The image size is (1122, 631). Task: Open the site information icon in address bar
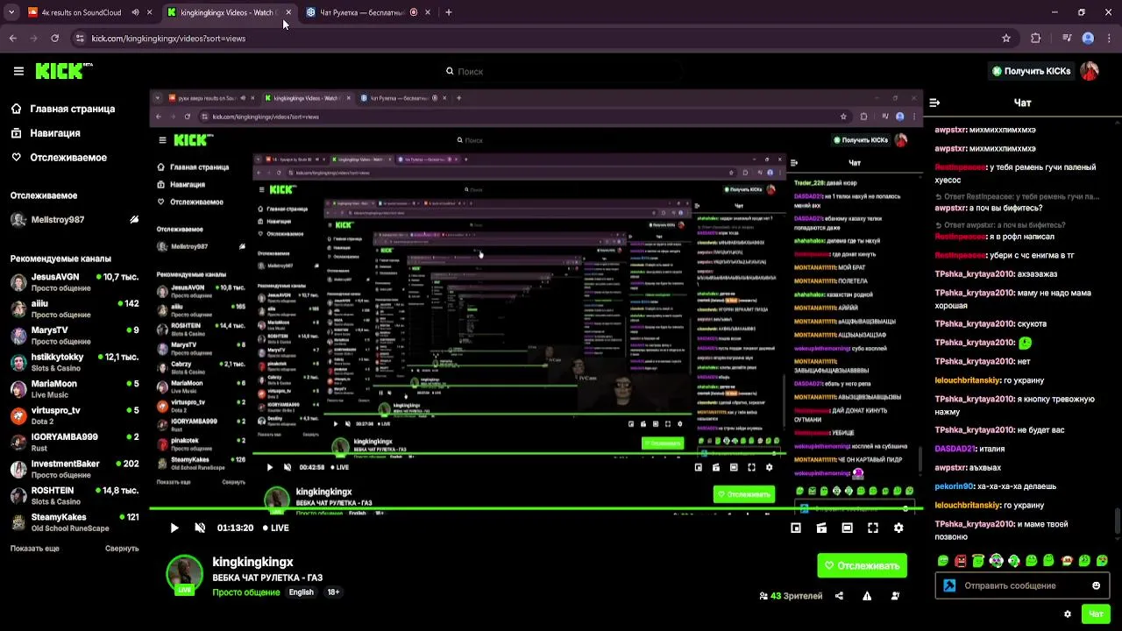[80, 39]
